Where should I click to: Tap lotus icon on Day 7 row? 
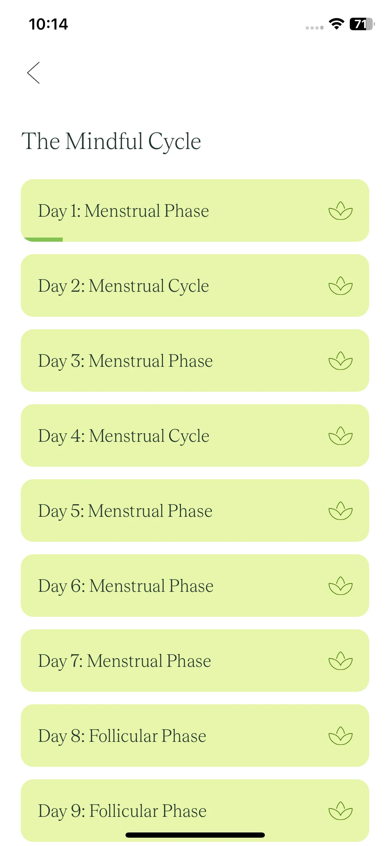[x=340, y=661]
